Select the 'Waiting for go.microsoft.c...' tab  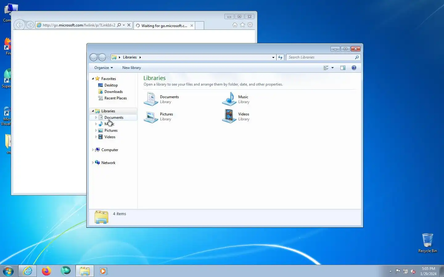coord(164,26)
